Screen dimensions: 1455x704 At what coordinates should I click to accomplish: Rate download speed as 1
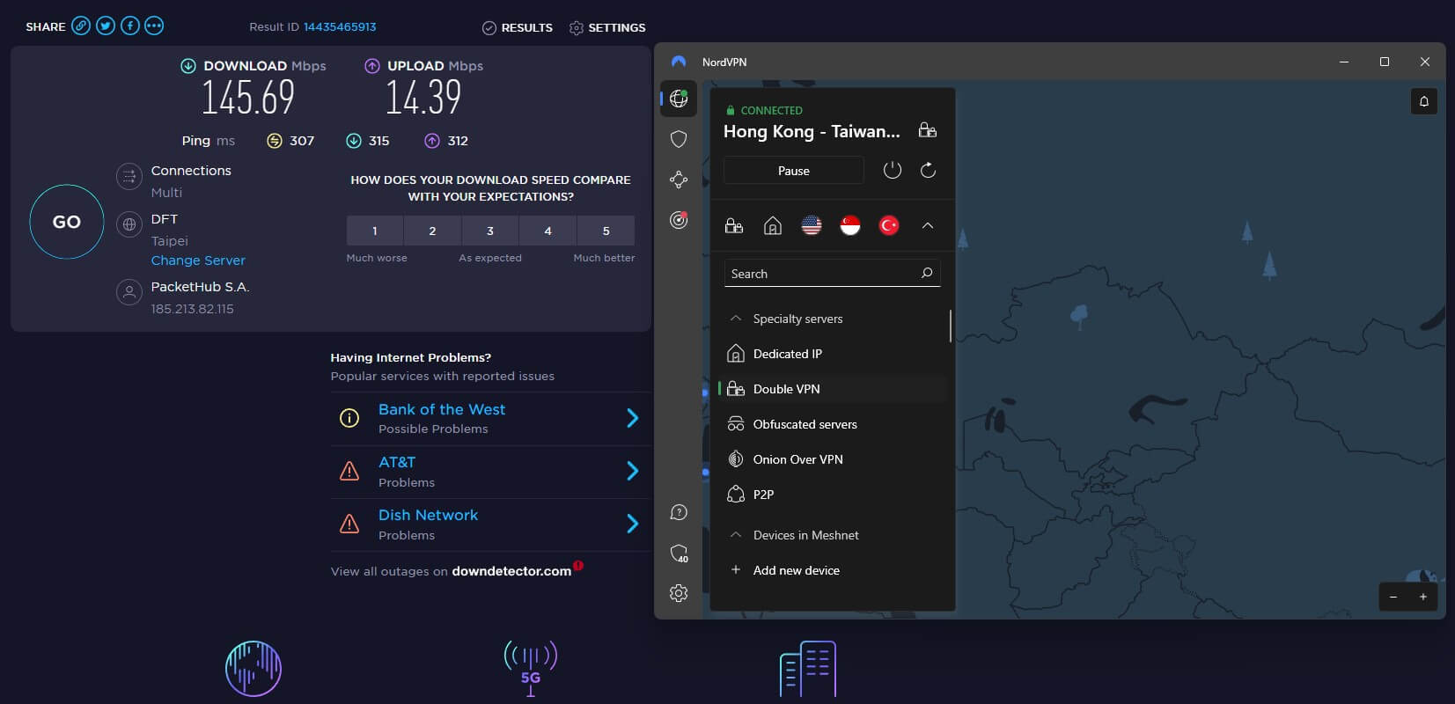coord(375,231)
